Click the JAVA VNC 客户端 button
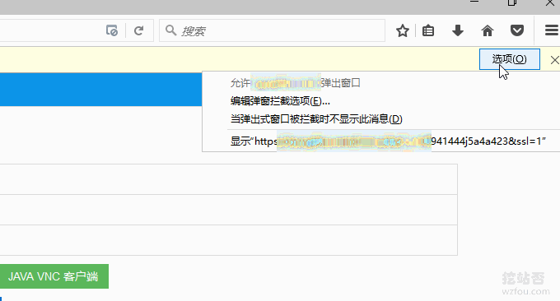The width and height of the screenshot is (560, 301). (x=54, y=276)
